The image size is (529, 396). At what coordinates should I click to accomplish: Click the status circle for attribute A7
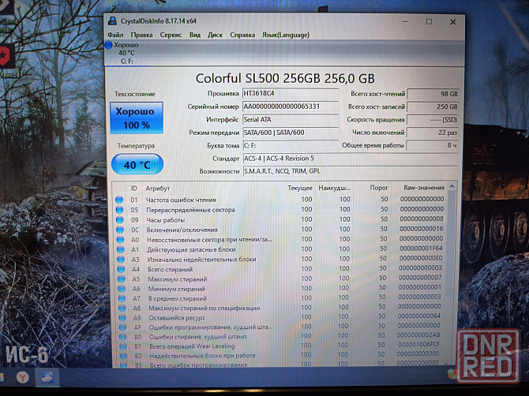(x=122, y=298)
